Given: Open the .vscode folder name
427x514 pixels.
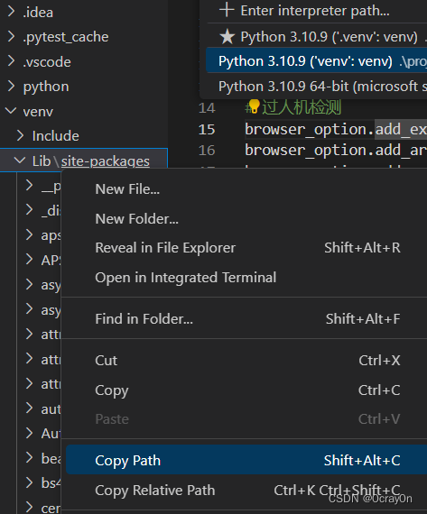Looking at the screenshot, I should pos(47,62).
